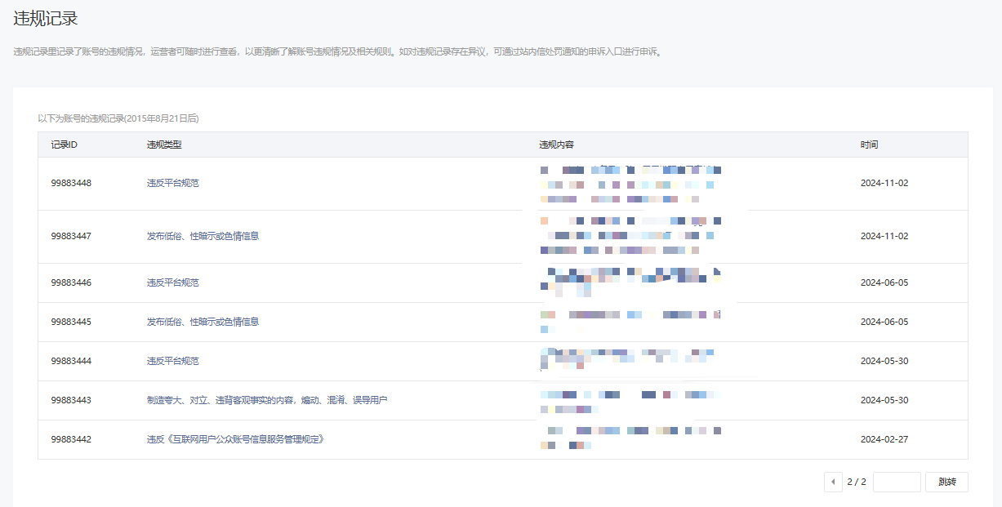Click the page number input box

click(x=897, y=482)
